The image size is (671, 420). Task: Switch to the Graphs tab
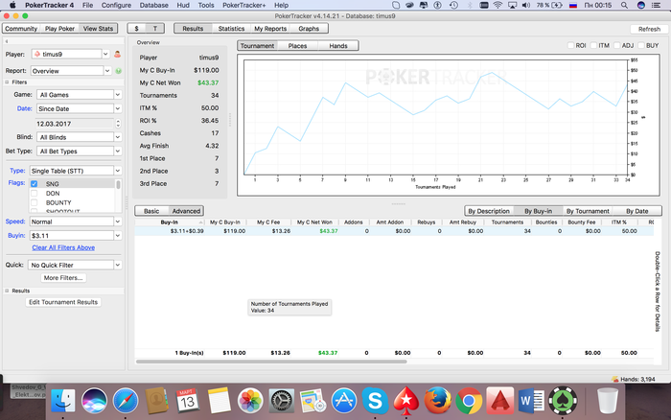pos(309,28)
